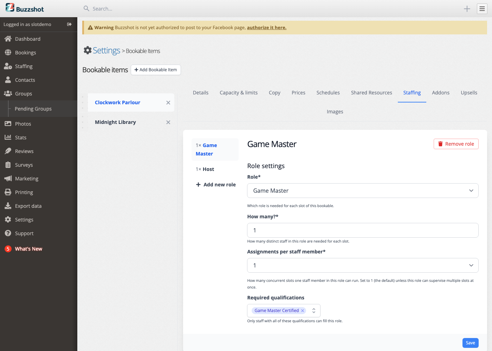Expand Required qualifications selector arrows

coord(314,311)
